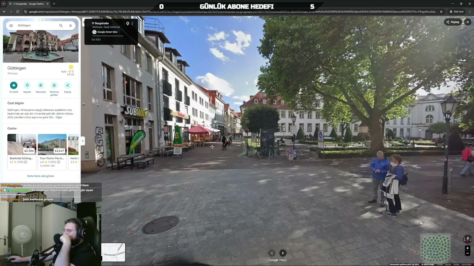Click the browser forward arrow

coord(12,11)
